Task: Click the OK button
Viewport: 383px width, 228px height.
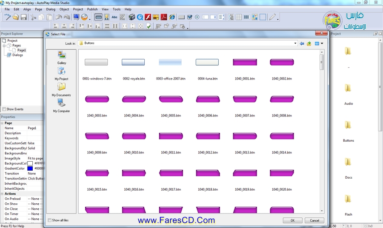Action: pyautogui.click(x=293, y=220)
